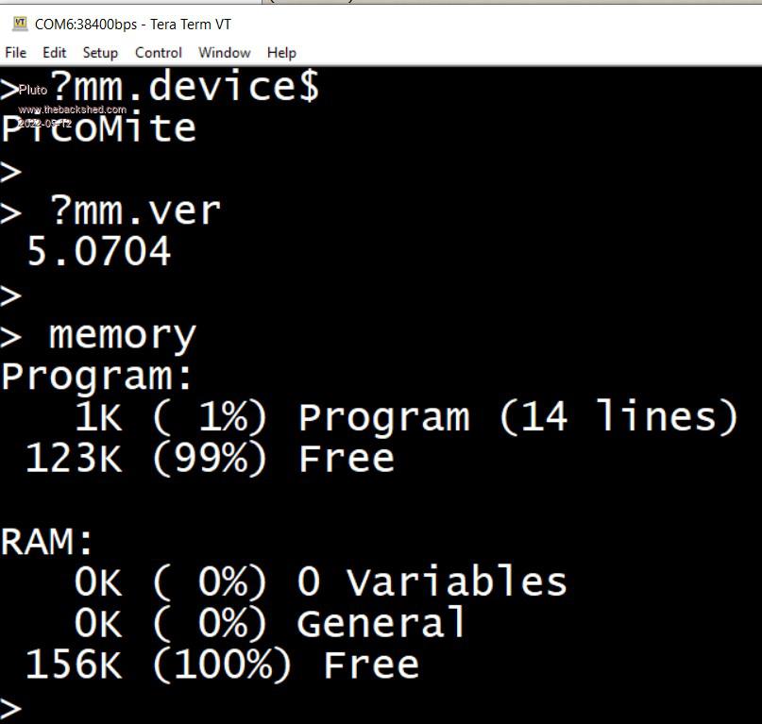Viewport: 762px width, 724px height.
Task: Click the COM6:38400bps window title text
Action: (132, 25)
